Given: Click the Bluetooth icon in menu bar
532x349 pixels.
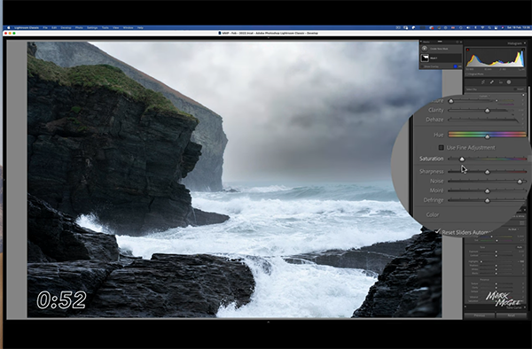Looking at the screenshot, I should click(x=475, y=27).
